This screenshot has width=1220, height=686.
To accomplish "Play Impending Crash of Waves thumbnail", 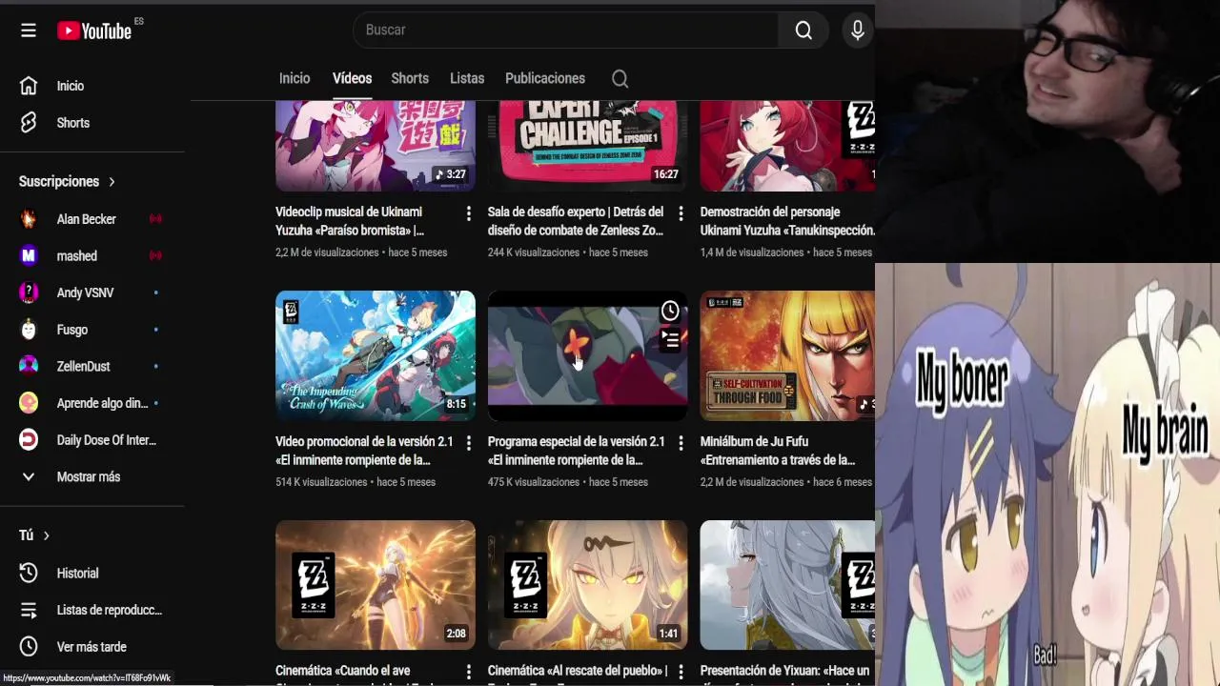I will (376, 355).
